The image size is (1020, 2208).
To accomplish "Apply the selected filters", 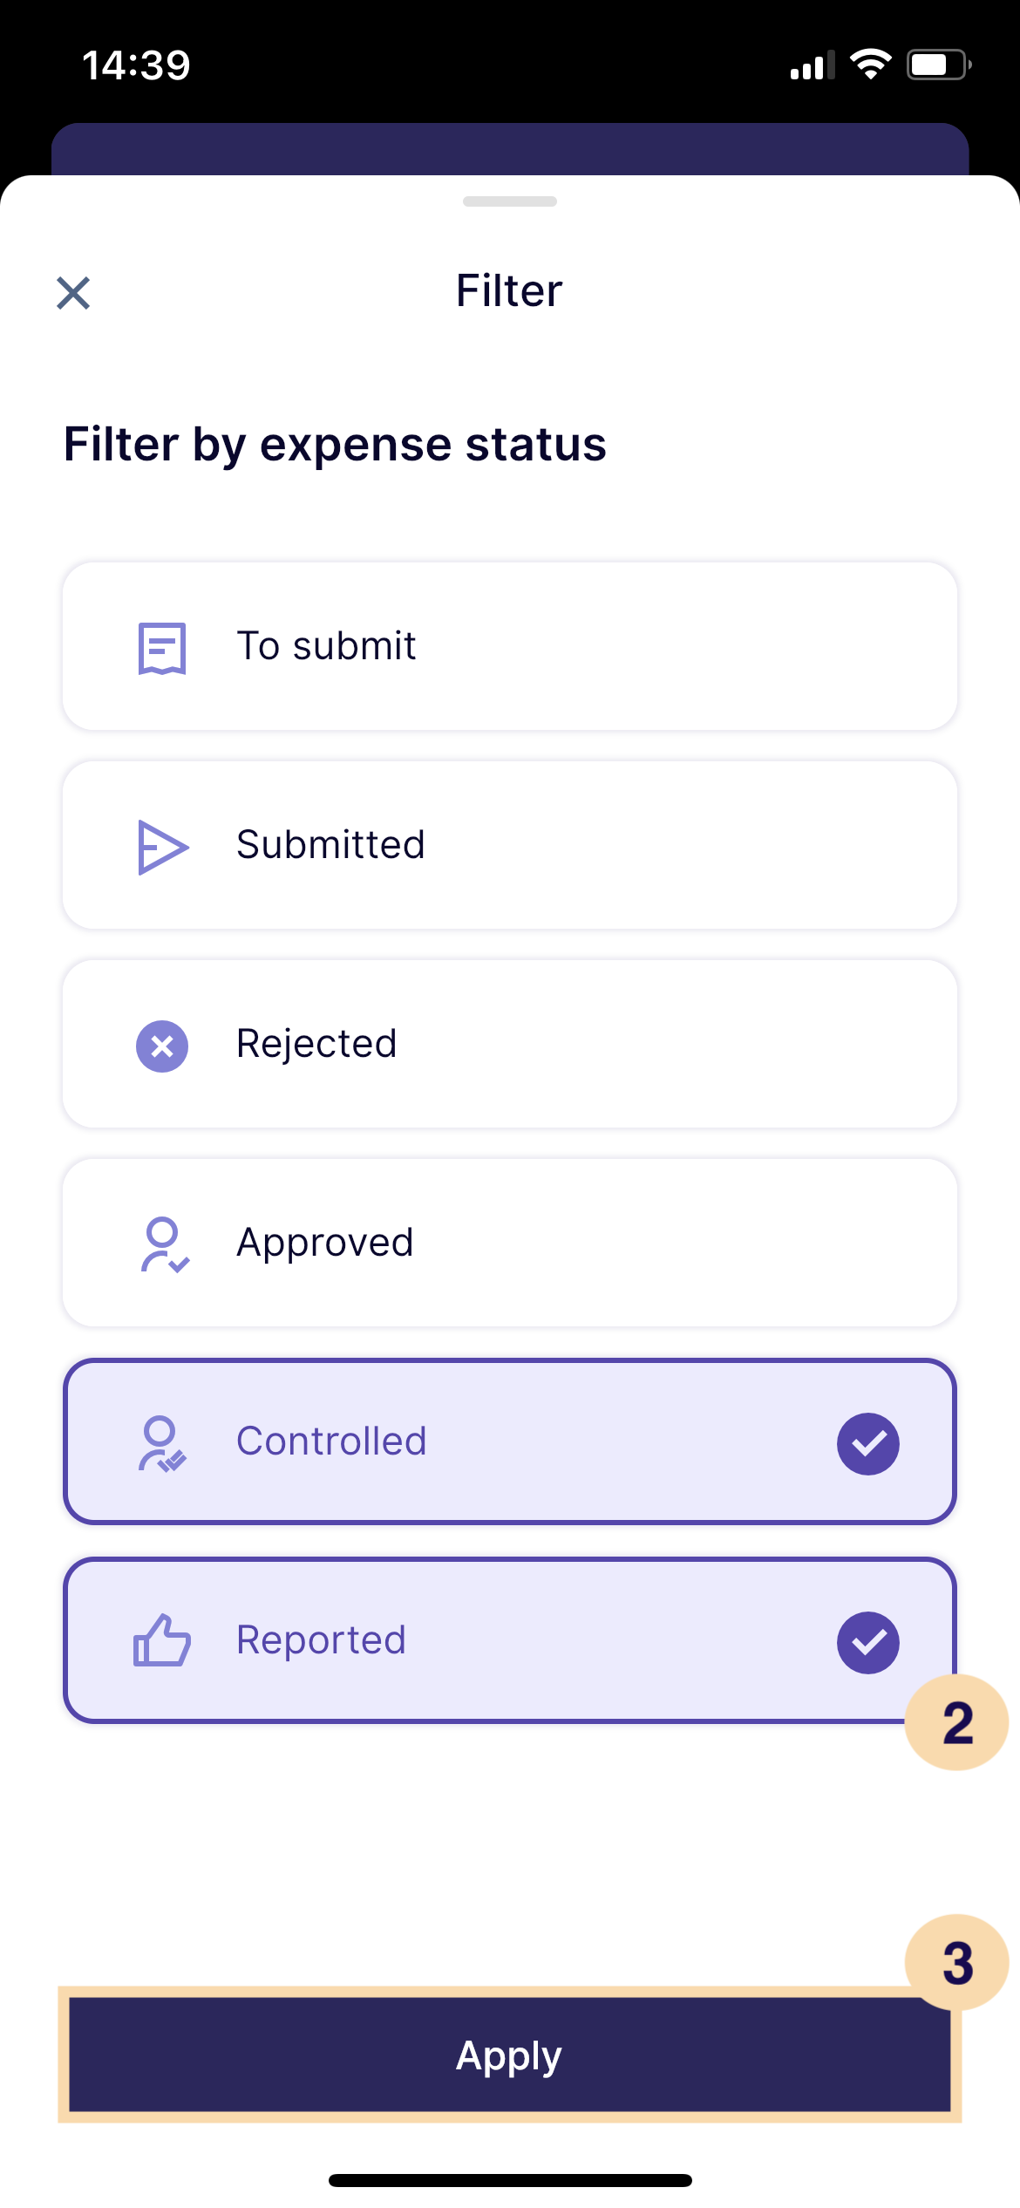I will point(510,2055).
